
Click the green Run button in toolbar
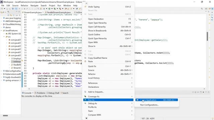pos(49,9)
